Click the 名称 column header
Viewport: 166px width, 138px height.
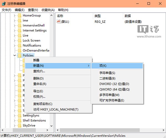74,16
